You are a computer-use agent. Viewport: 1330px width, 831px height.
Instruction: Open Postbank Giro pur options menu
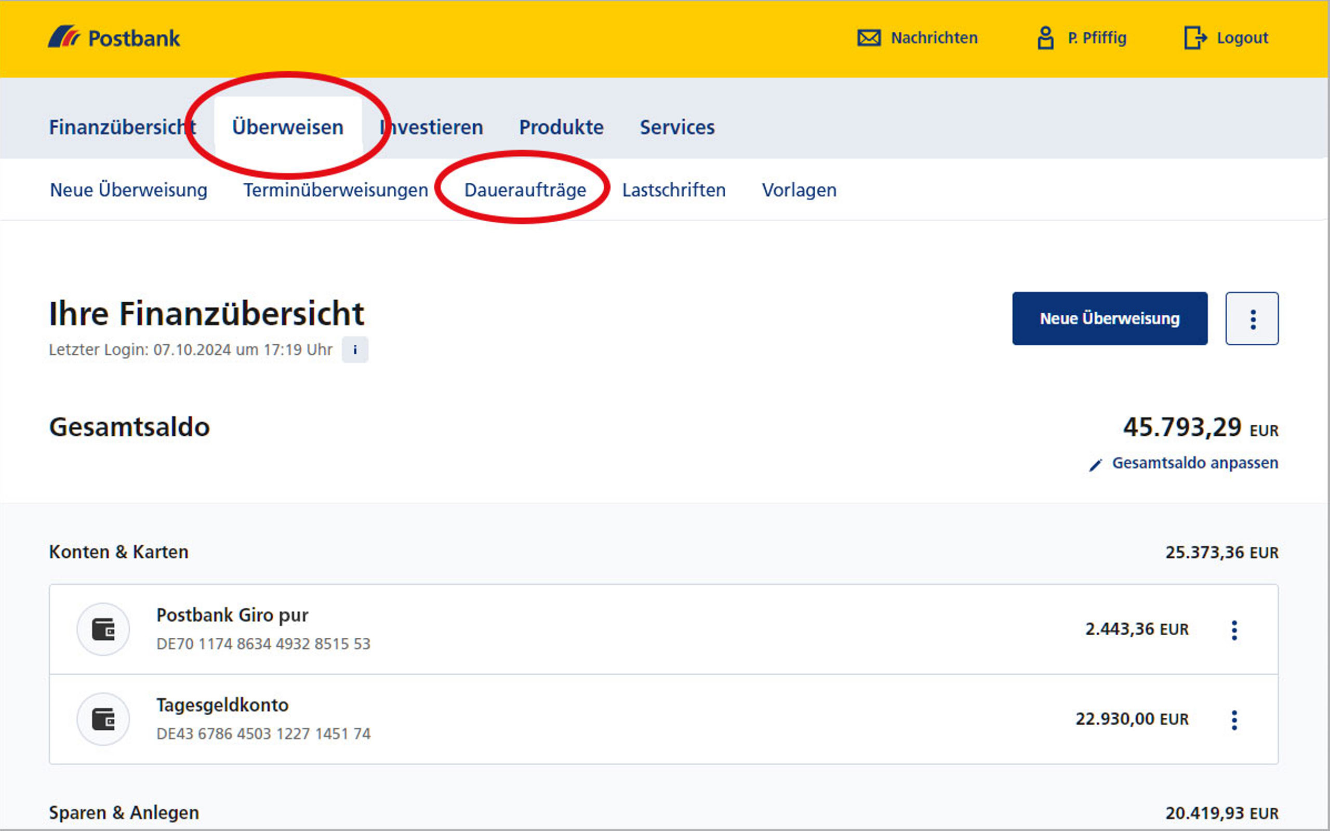tap(1234, 630)
